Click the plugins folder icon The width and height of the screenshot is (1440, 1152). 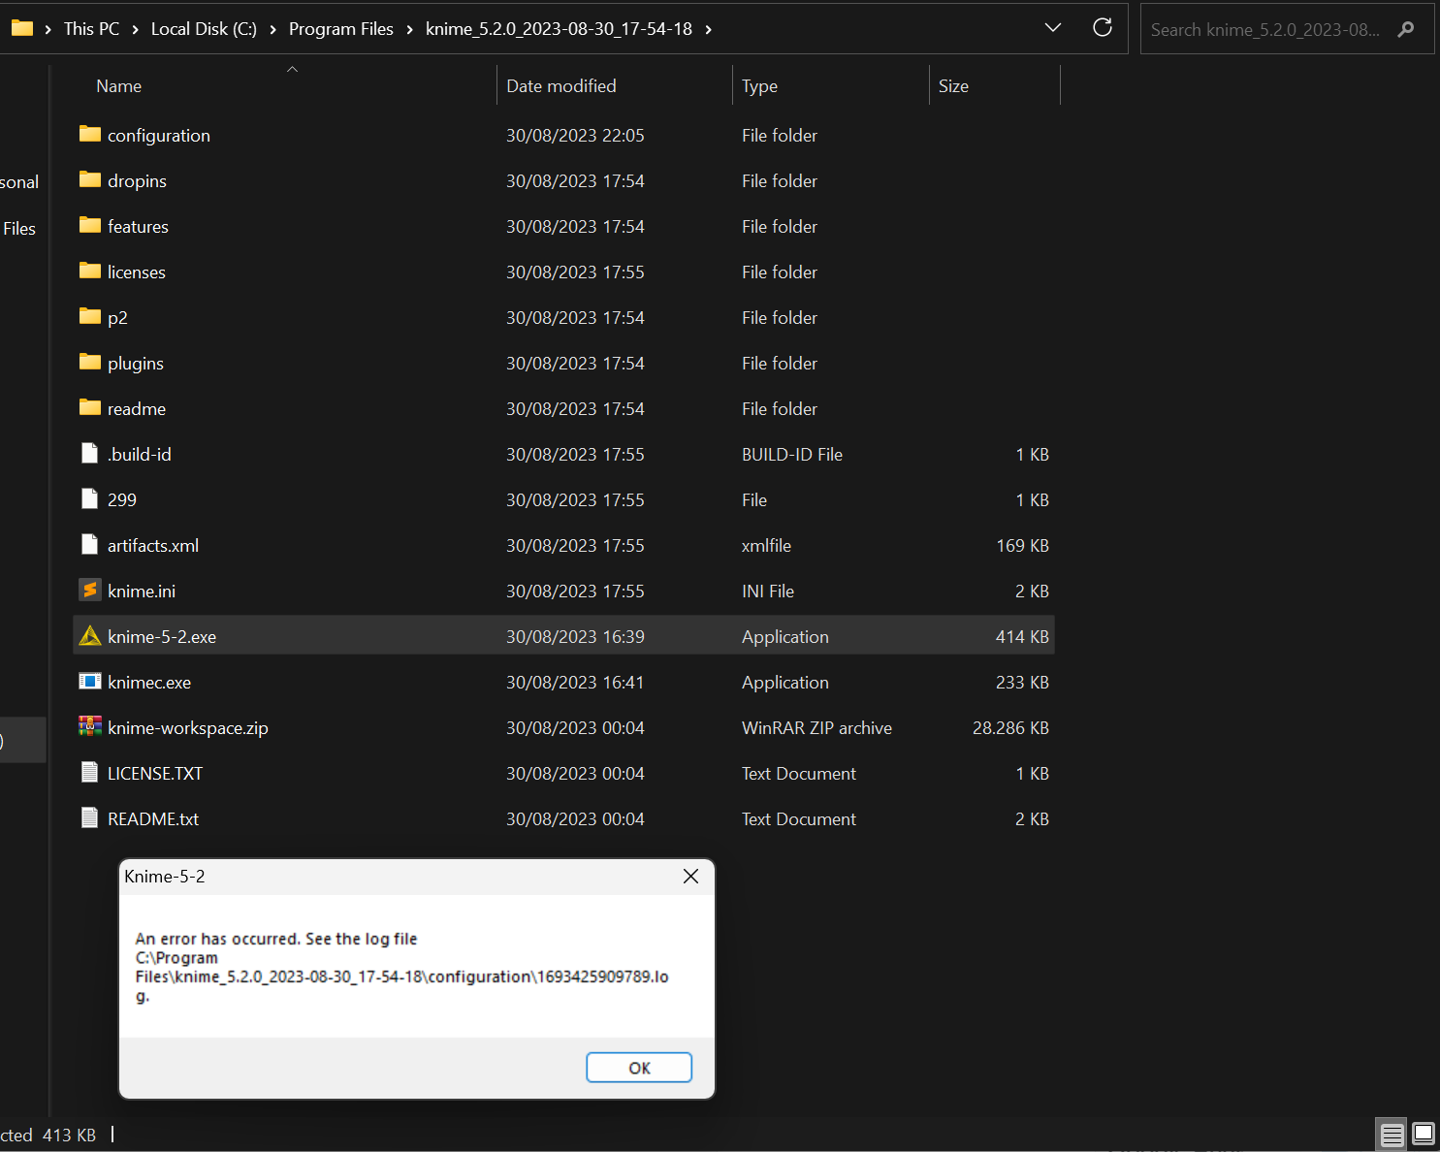(90, 362)
